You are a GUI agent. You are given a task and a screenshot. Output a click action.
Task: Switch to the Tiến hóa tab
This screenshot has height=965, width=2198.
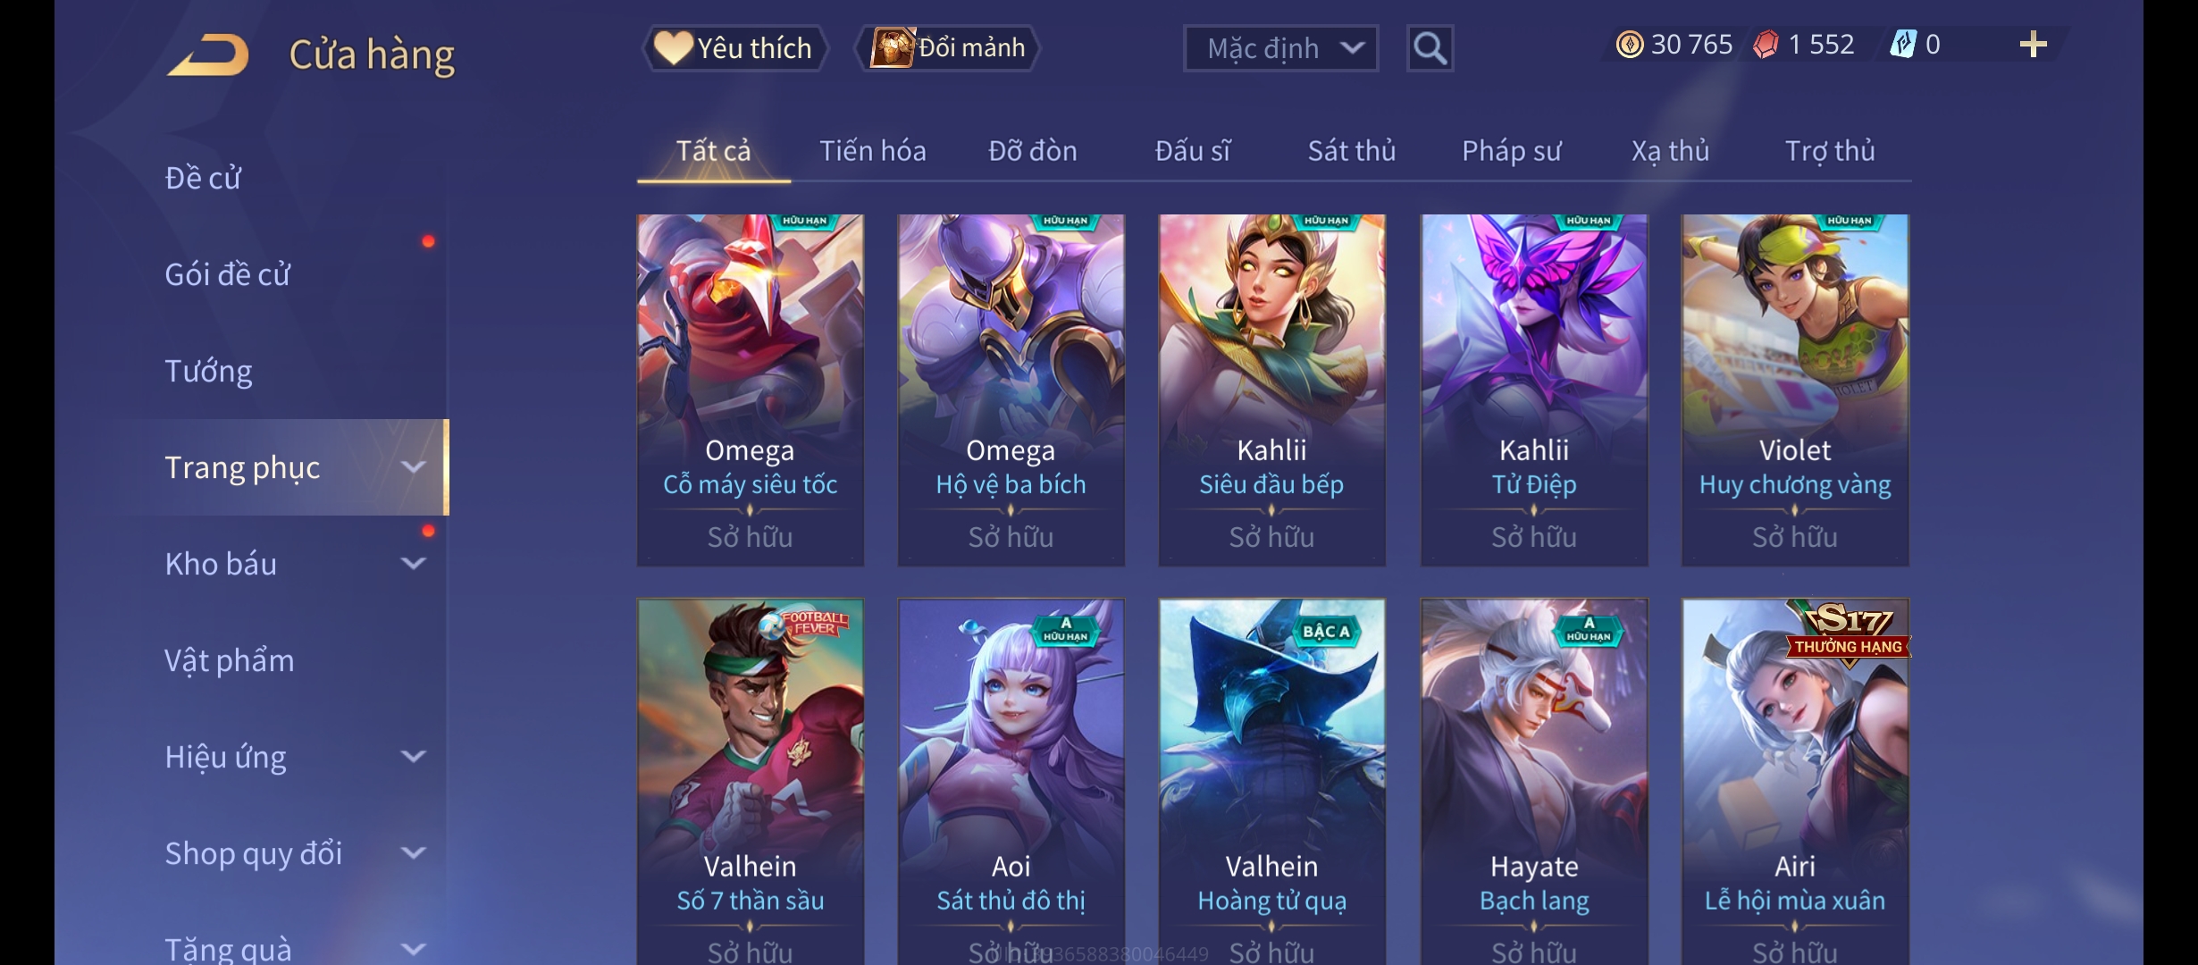873,151
